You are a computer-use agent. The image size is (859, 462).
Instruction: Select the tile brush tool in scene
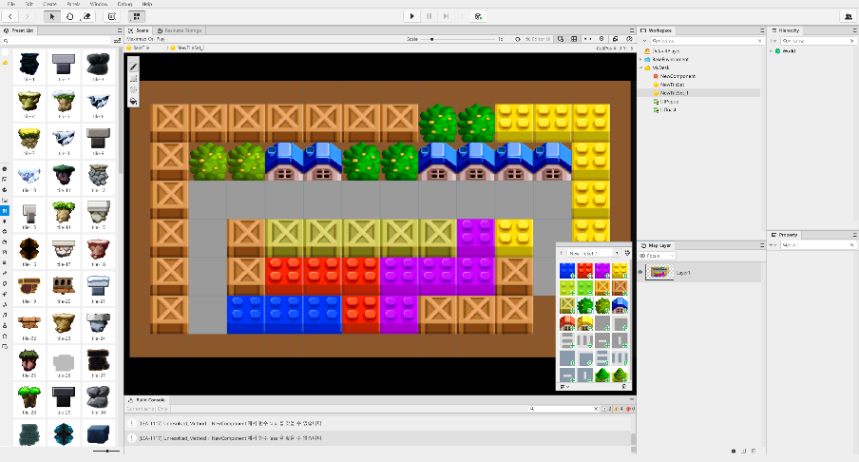pyautogui.click(x=133, y=67)
